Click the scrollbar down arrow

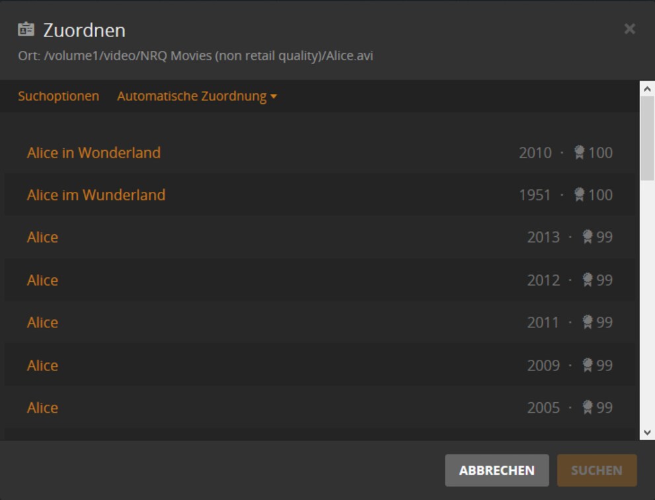647,433
